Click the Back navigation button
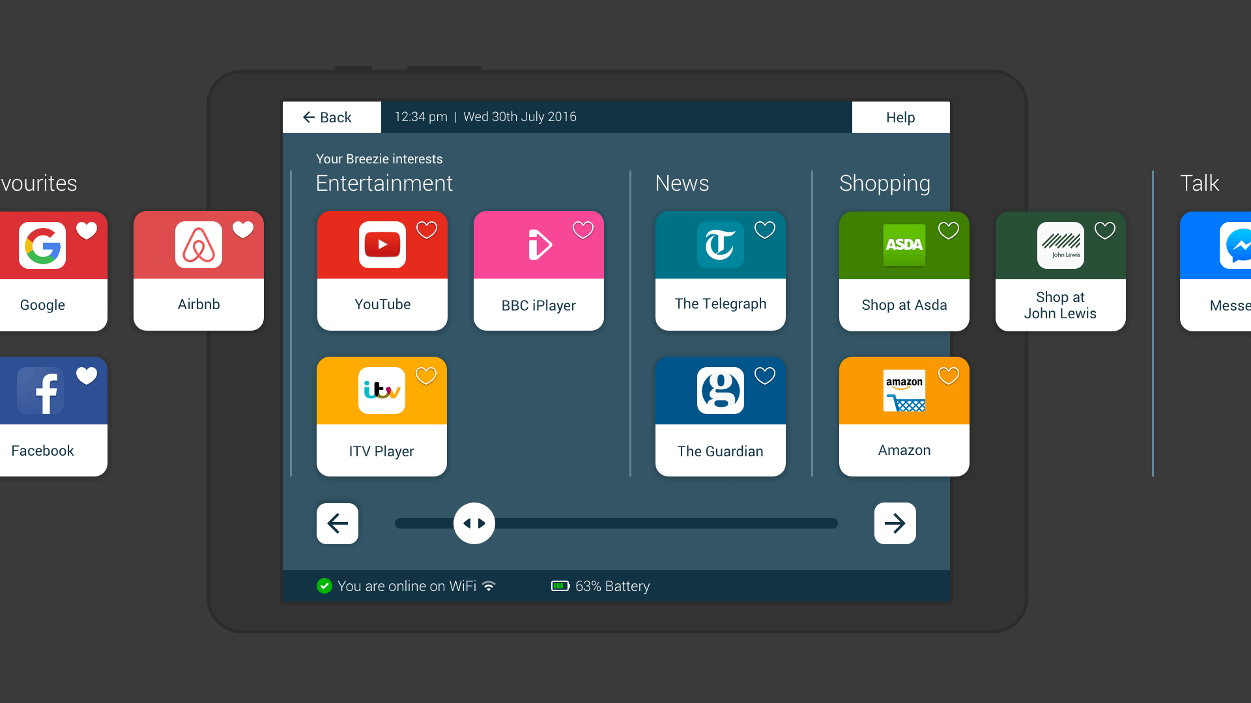The image size is (1251, 703). point(330,117)
